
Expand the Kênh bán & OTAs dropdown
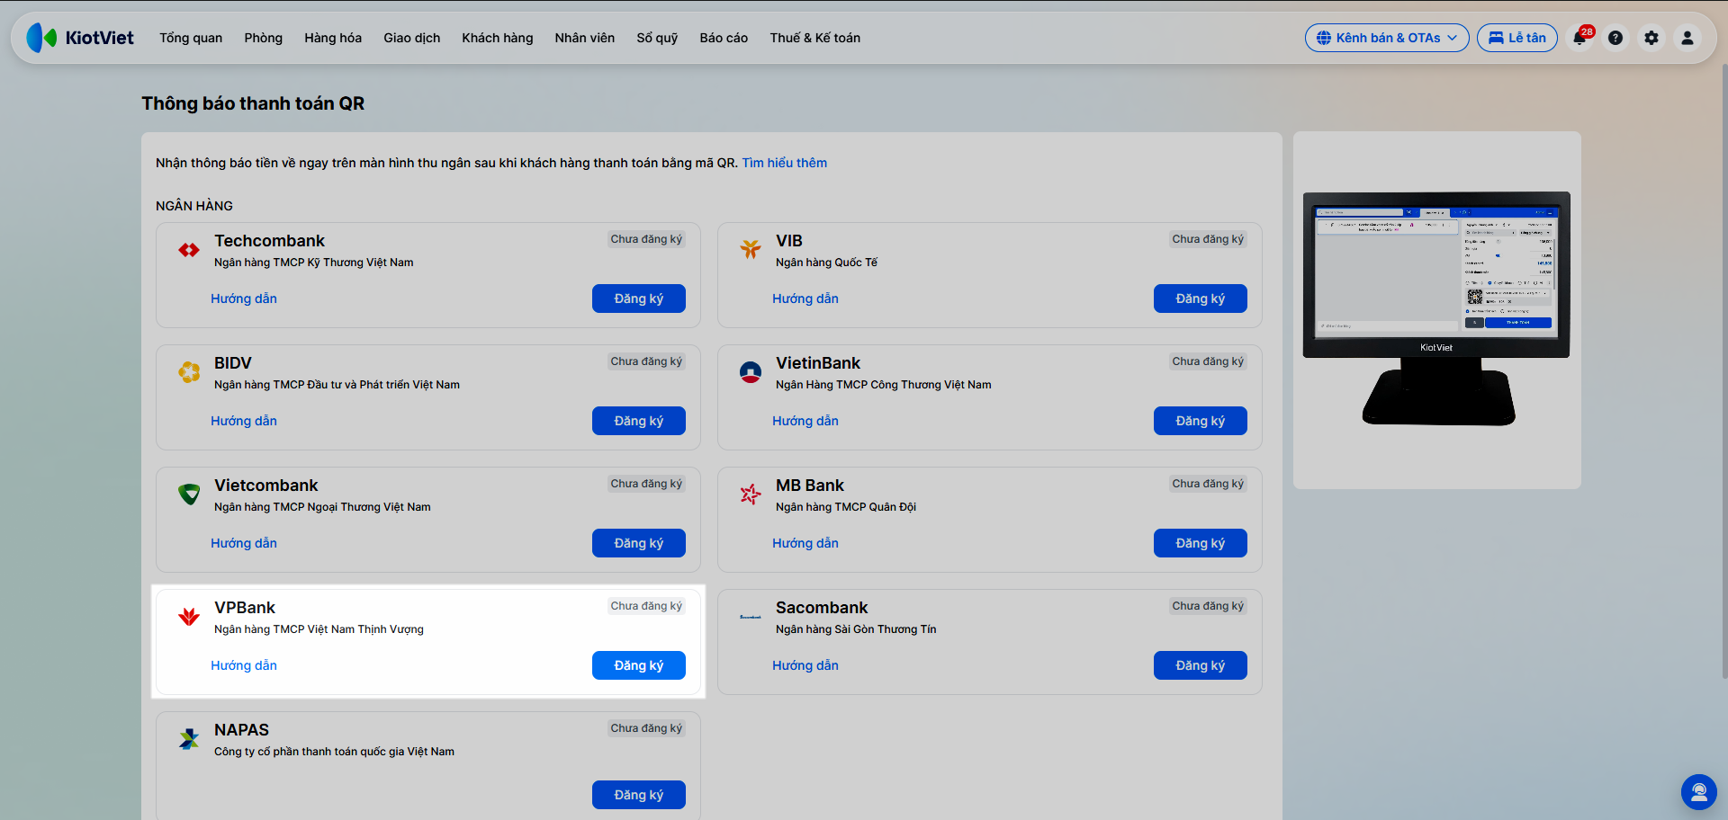click(x=1387, y=38)
